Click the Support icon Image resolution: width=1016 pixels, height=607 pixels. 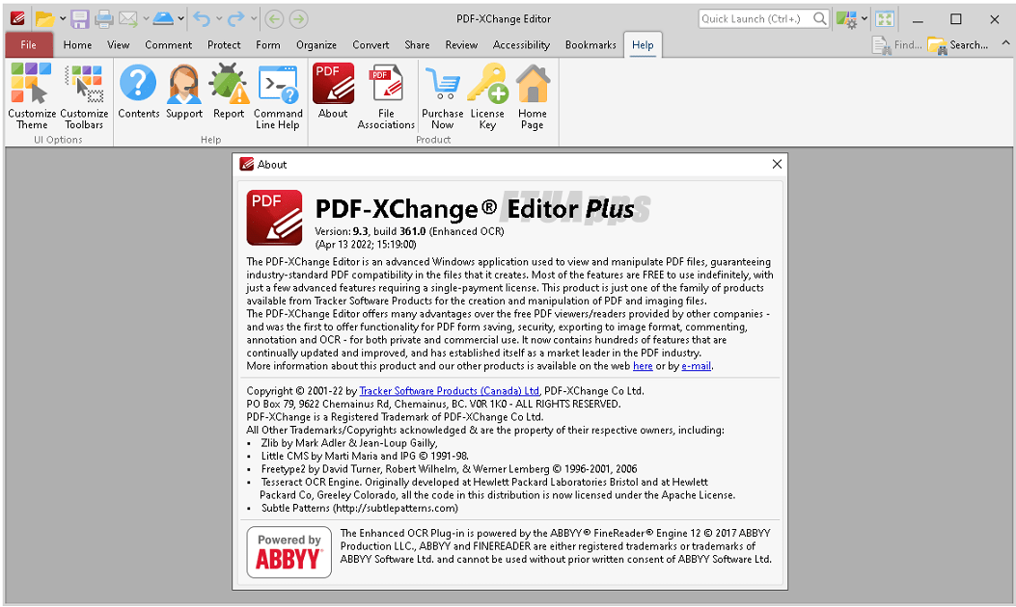tap(184, 91)
